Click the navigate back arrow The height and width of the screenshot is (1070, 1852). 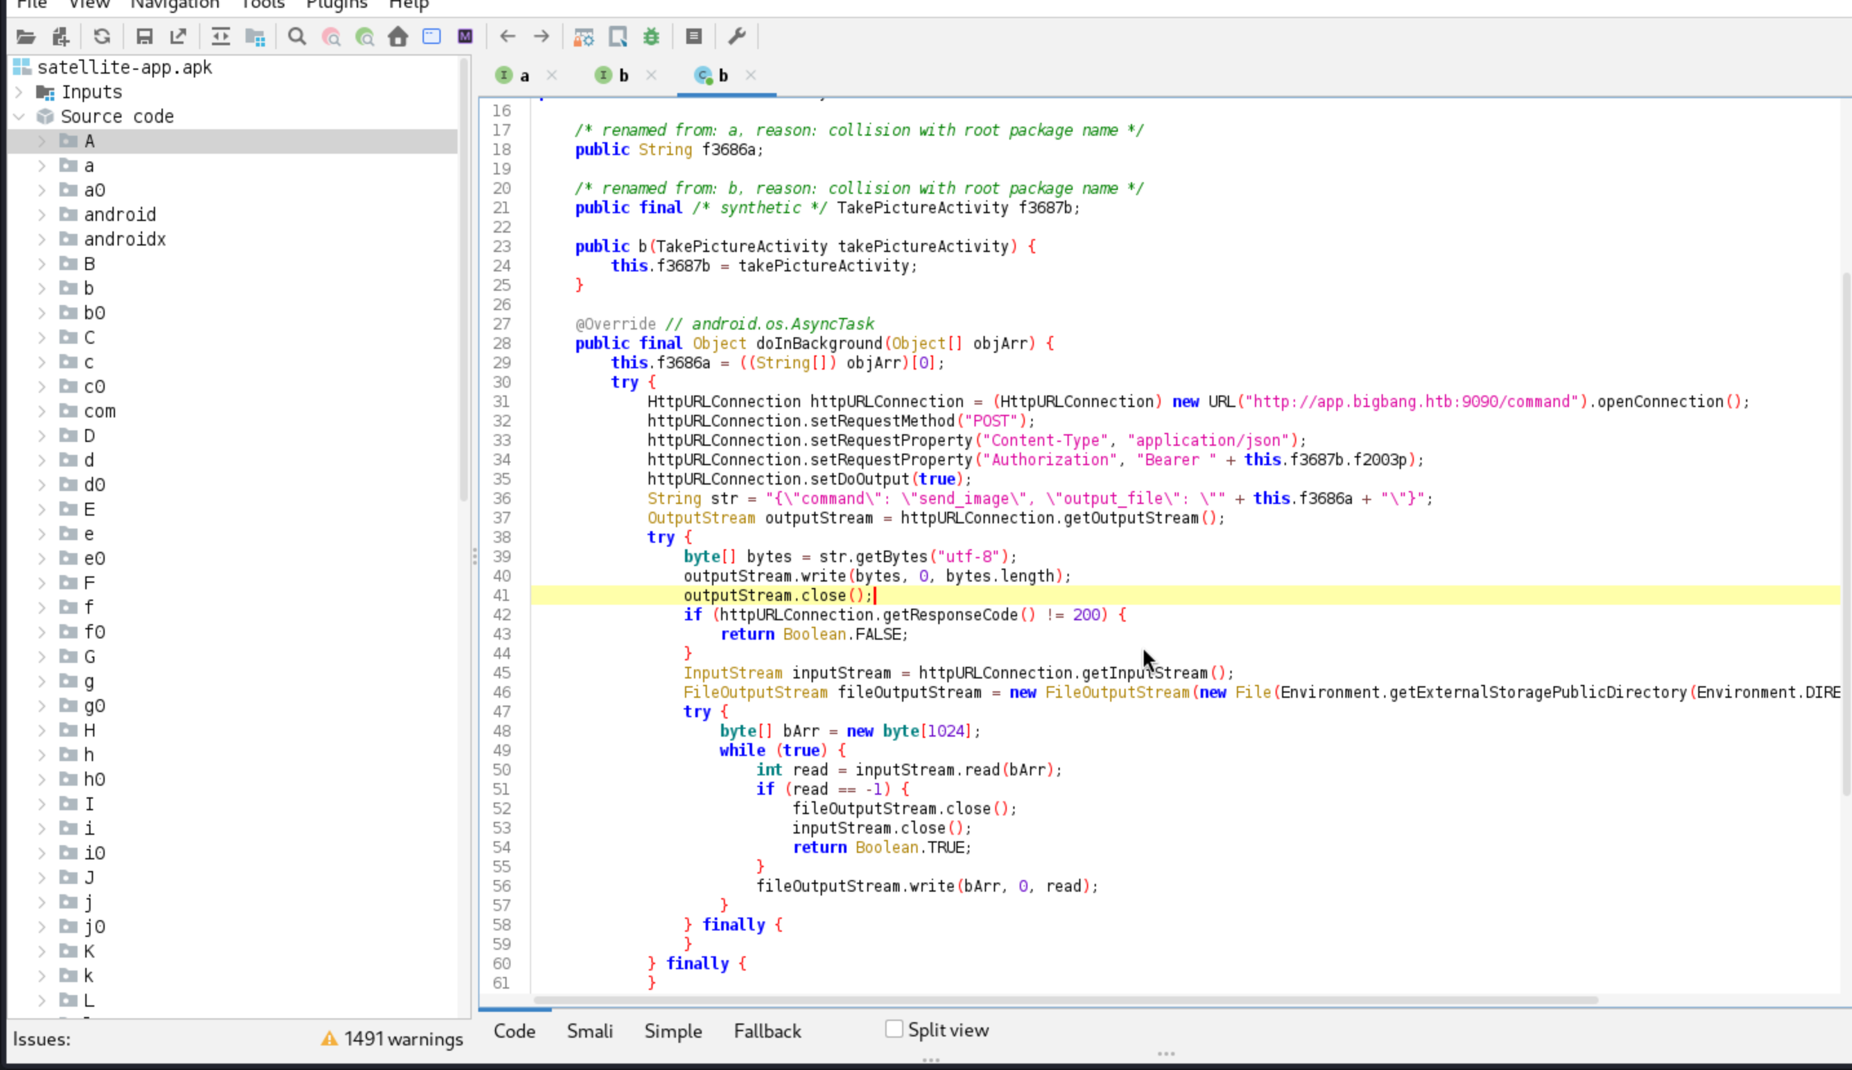pyautogui.click(x=507, y=36)
